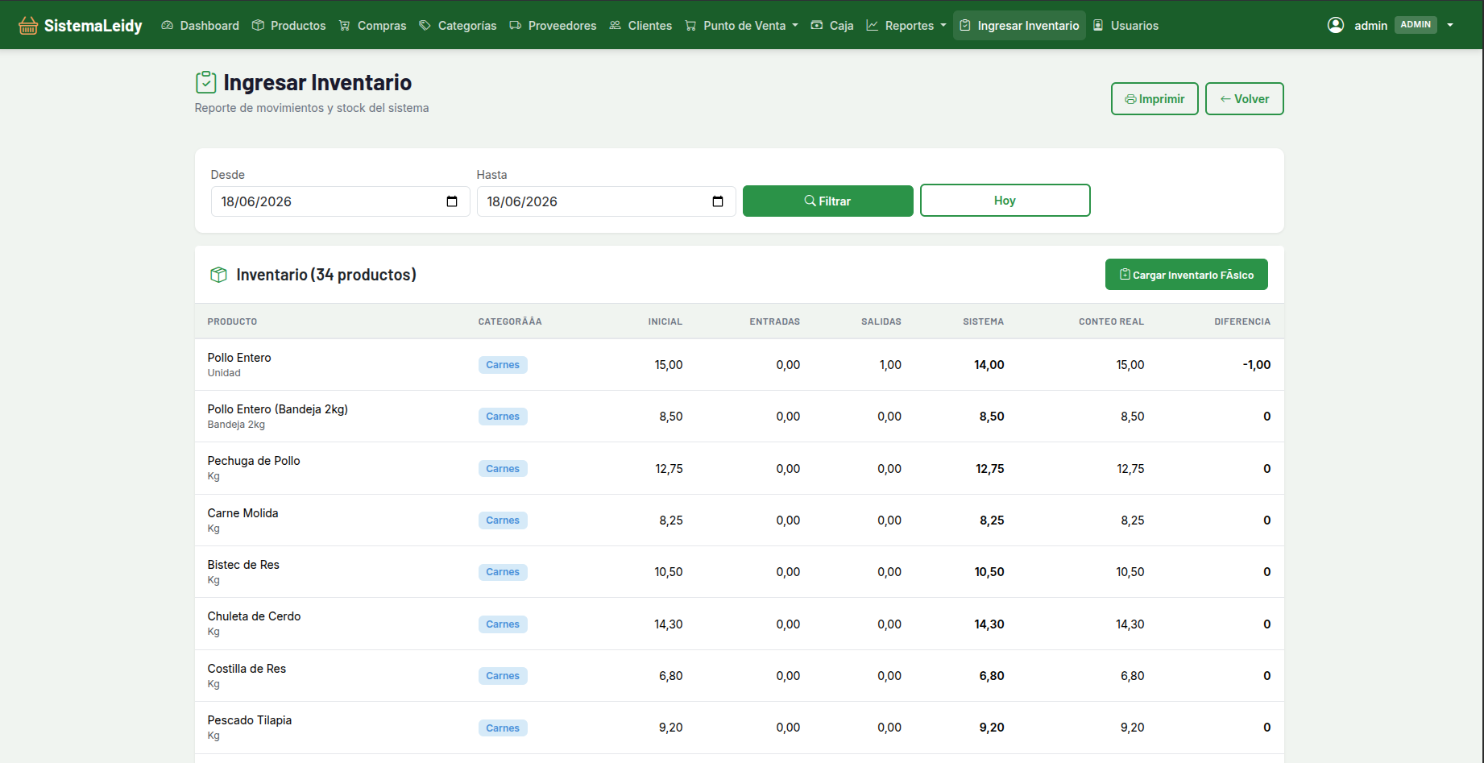Open the Proveedores page
Viewport: 1484px width, 763px height.
[553, 26]
